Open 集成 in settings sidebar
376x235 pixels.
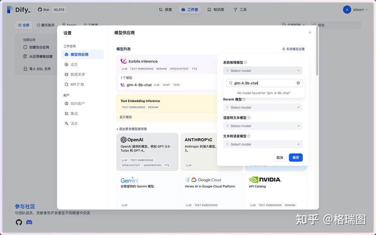pyautogui.click(x=83, y=113)
